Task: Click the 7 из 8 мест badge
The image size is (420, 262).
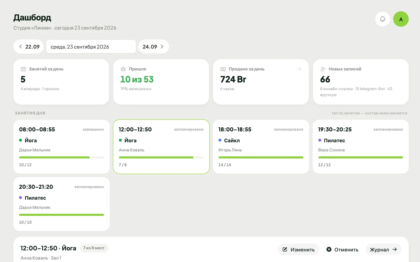Action: coord(94,248)
